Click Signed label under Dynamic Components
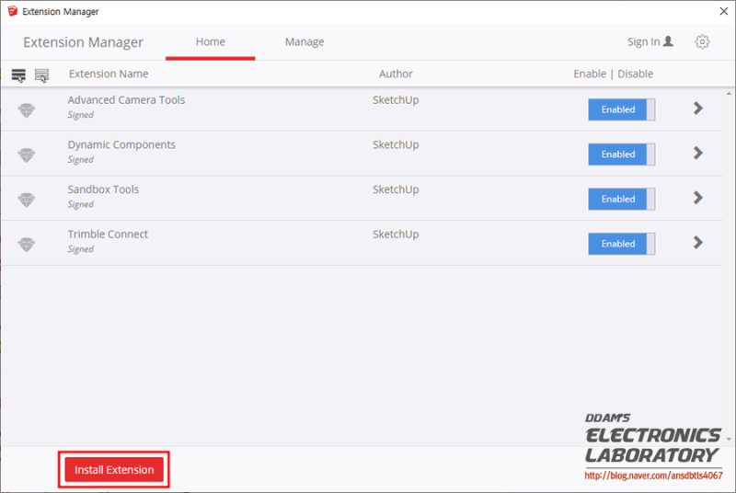The image size is (736, 493). pyautogui.click(x=81, y=159)
